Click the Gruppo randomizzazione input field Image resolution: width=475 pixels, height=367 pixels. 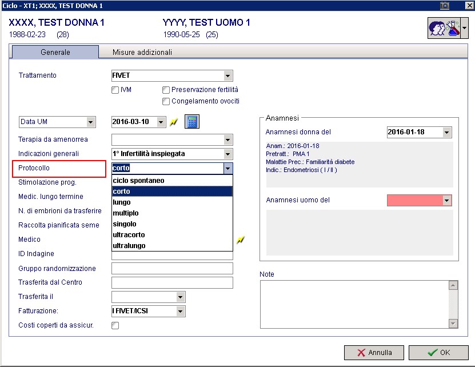(172, 269)
